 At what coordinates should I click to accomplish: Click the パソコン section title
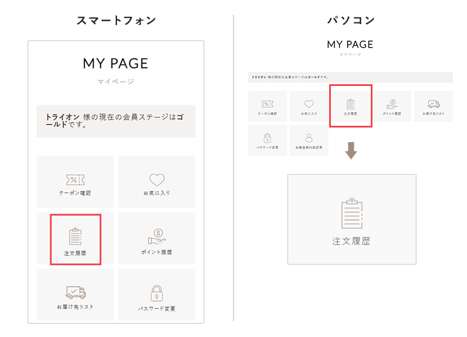(351, 20)
